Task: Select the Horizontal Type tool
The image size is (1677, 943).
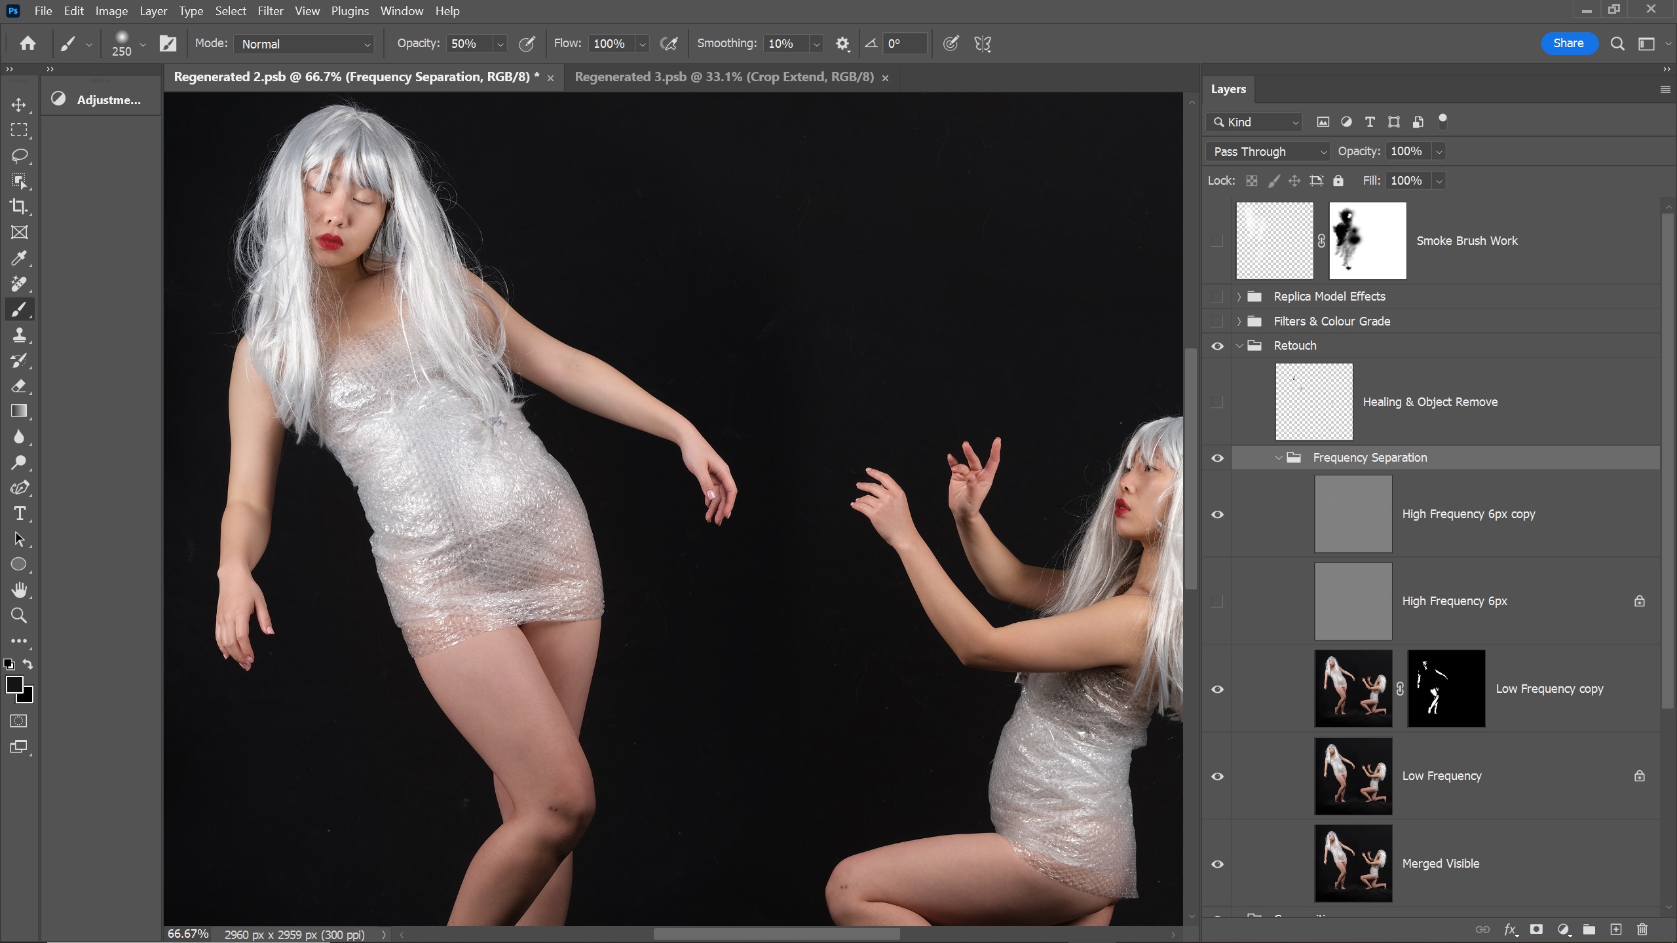Action: click(x=19, y=514)
